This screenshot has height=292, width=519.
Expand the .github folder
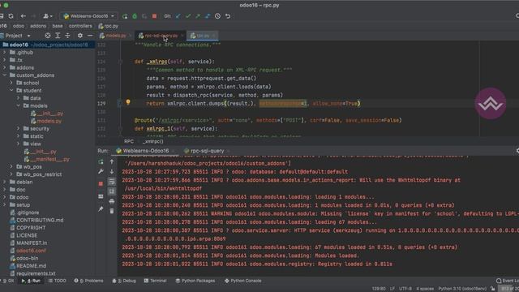pos(5,52)
